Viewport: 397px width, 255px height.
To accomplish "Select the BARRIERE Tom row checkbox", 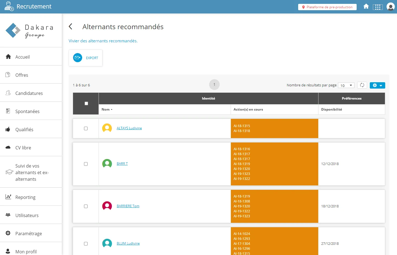I will 86,206.
